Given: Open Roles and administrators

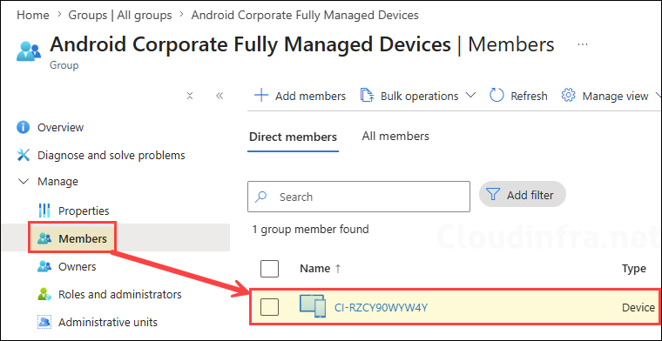Looking at the screenshot, I should pyautogui.click(x=120, y=294).
